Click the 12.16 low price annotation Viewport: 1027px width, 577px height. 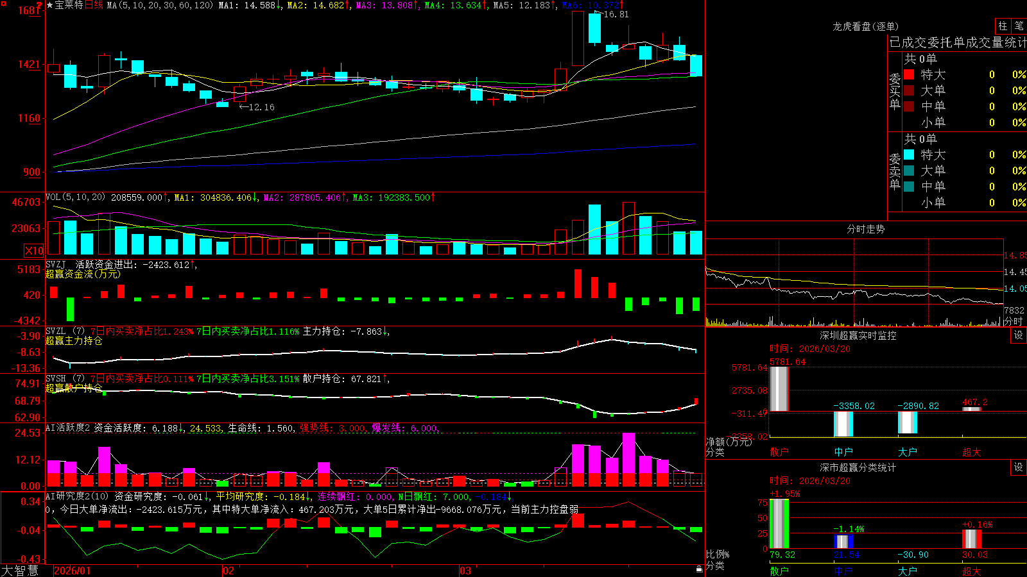point(261,107)
